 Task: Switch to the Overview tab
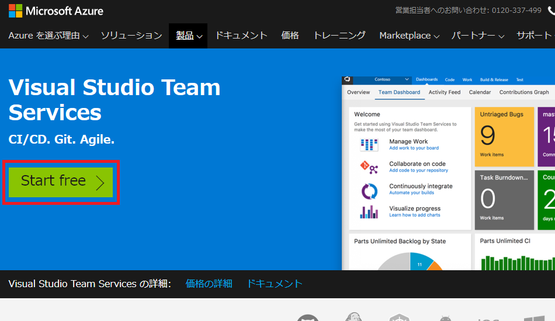358,92
